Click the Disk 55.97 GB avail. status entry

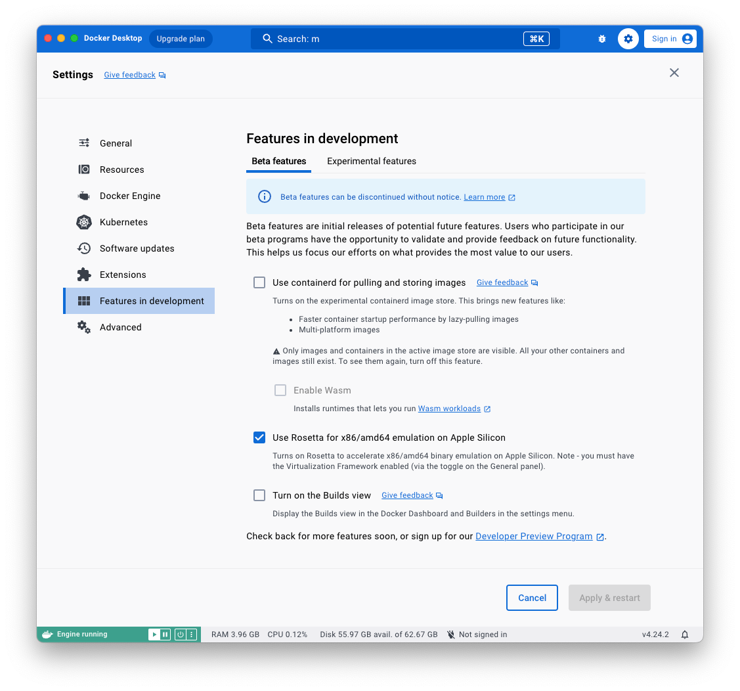pos(378,635)
